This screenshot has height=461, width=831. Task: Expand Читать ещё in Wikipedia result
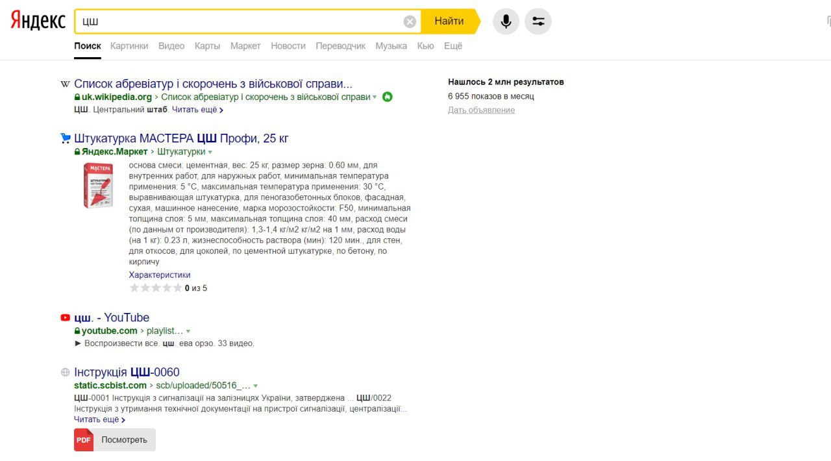(198, 110)
